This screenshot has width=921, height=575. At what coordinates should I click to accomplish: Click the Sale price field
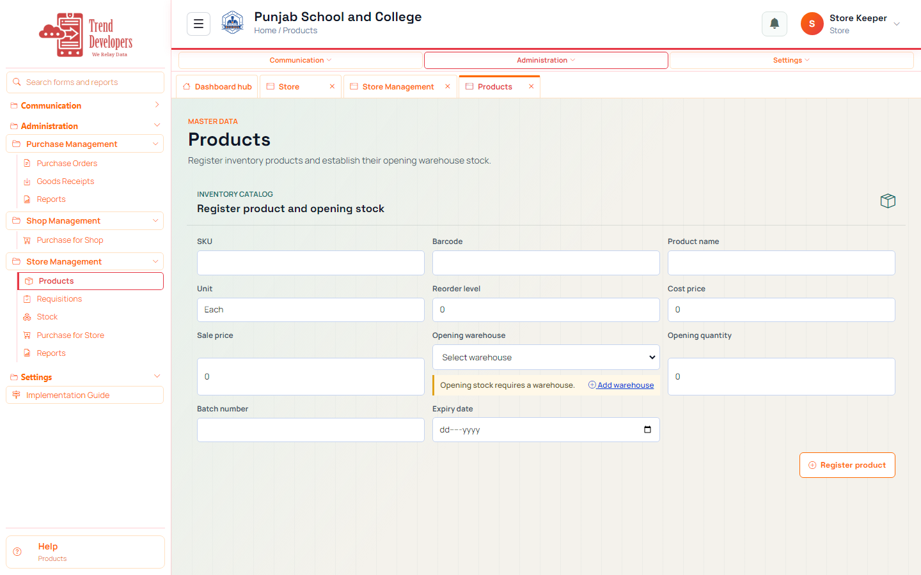311,376
